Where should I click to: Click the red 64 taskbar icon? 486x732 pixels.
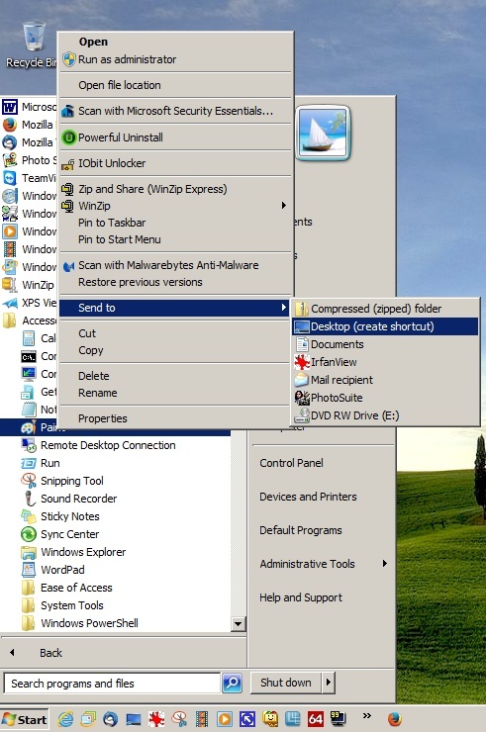point(316,719)
